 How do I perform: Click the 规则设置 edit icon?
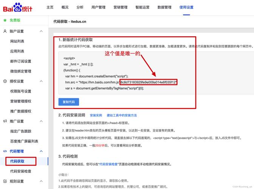tap(5, 181)
